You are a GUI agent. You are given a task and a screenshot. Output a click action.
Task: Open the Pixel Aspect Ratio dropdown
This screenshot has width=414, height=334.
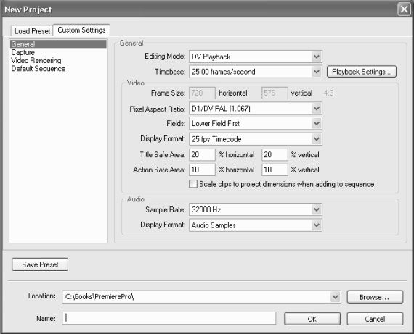point(256,109)
